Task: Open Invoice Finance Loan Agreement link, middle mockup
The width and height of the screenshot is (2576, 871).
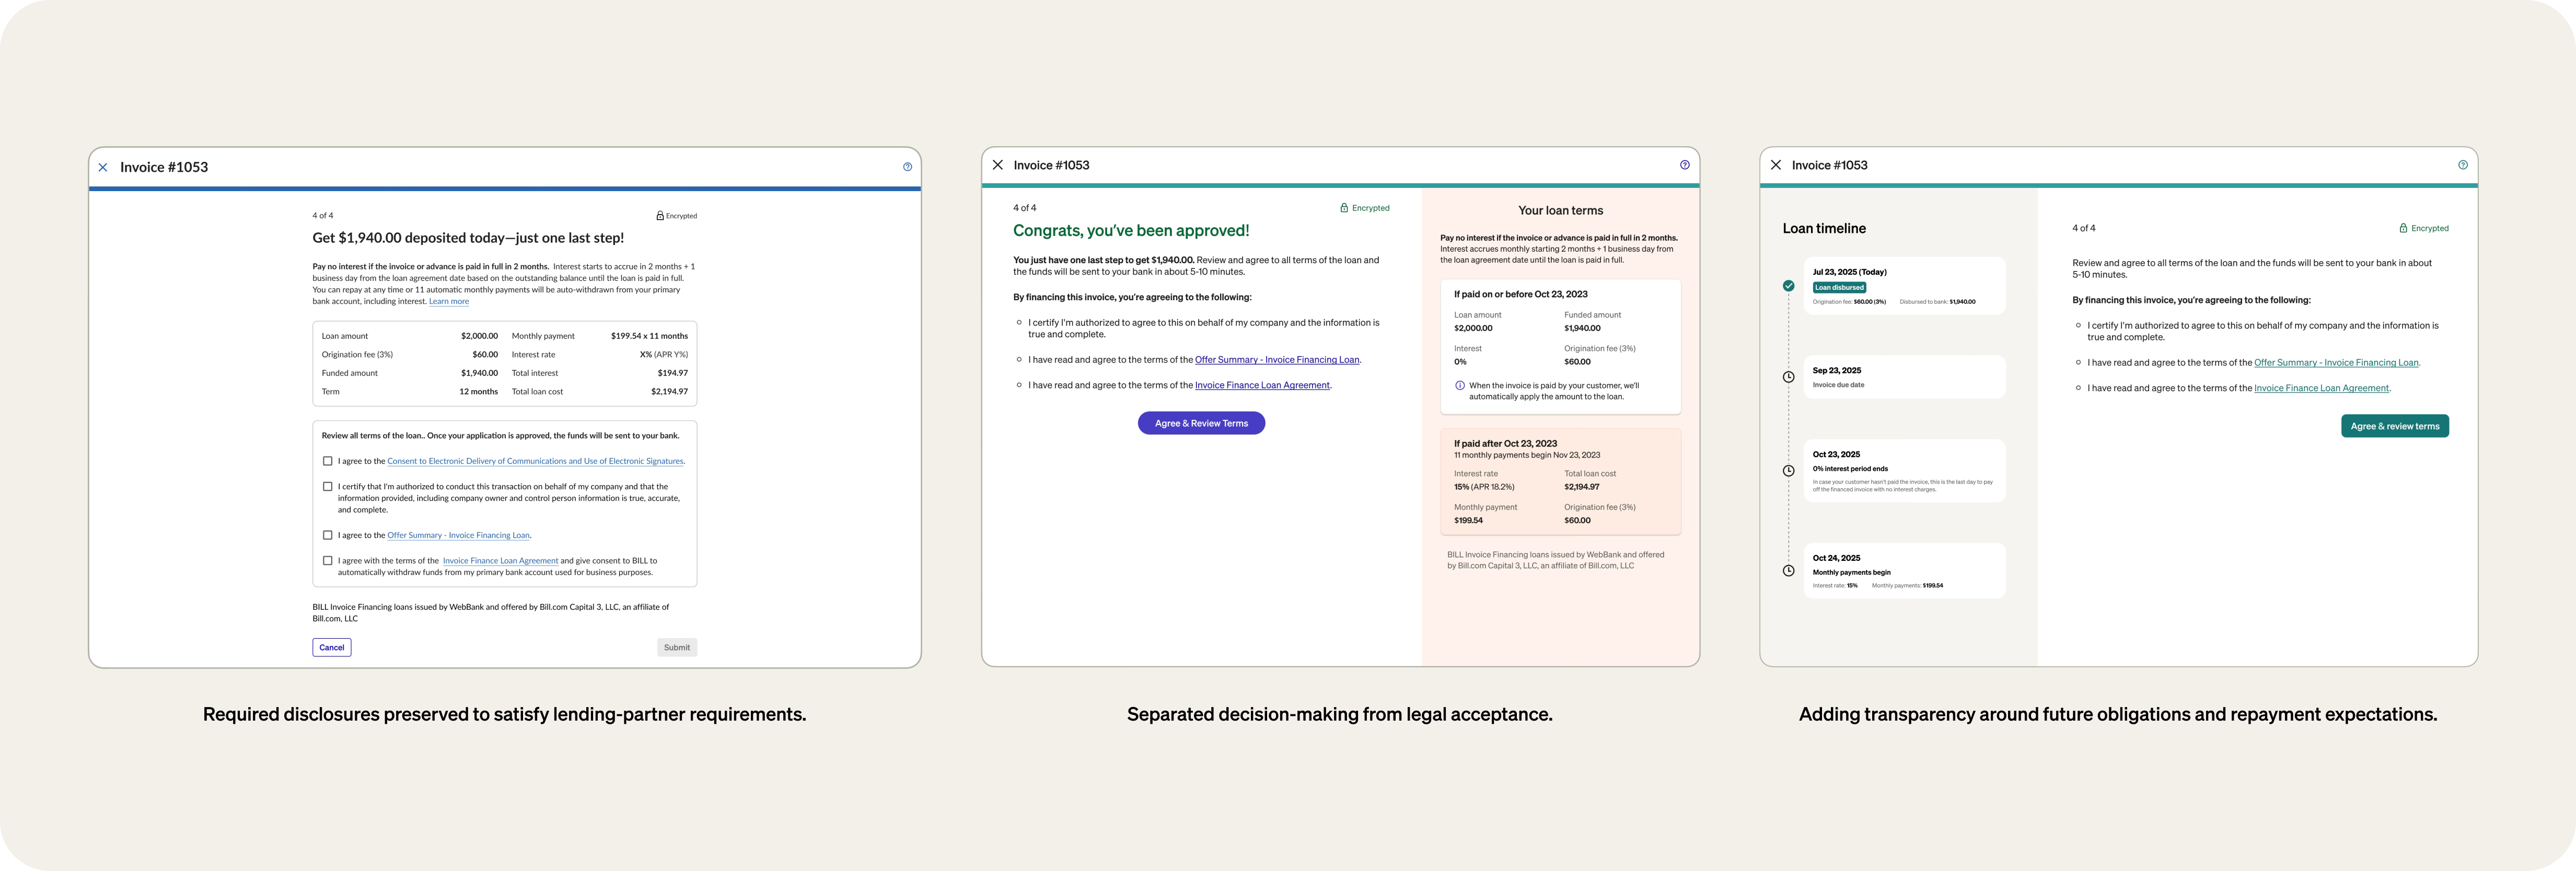Action: click(1262, 385)
